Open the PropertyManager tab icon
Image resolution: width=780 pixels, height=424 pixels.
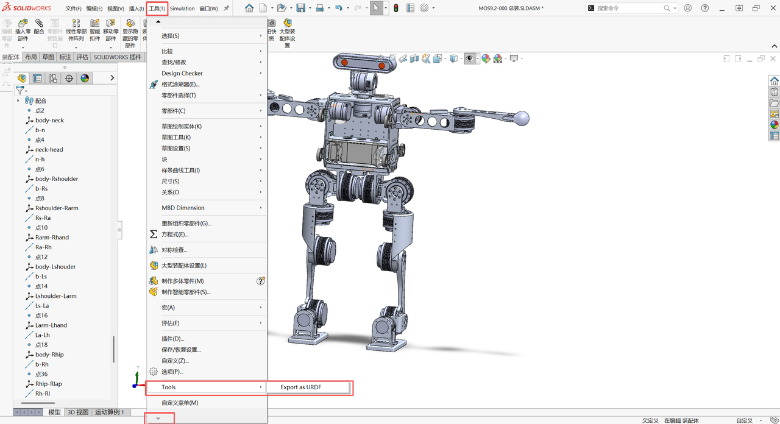(37, 78)
